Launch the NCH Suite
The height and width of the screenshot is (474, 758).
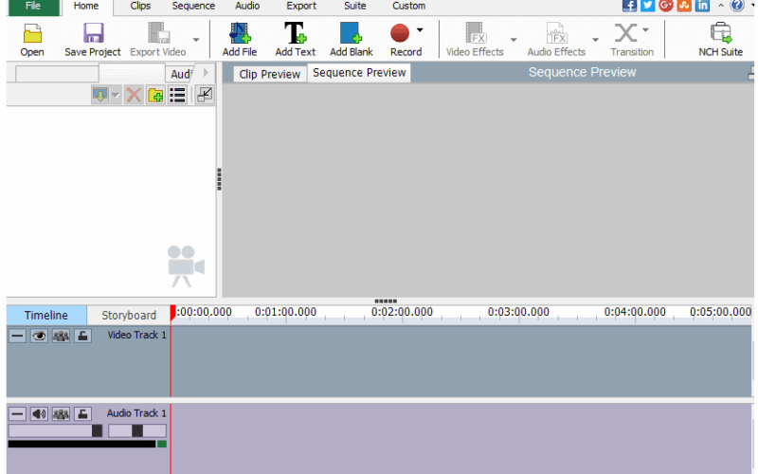pyautogui.click(x=720, y=40)
